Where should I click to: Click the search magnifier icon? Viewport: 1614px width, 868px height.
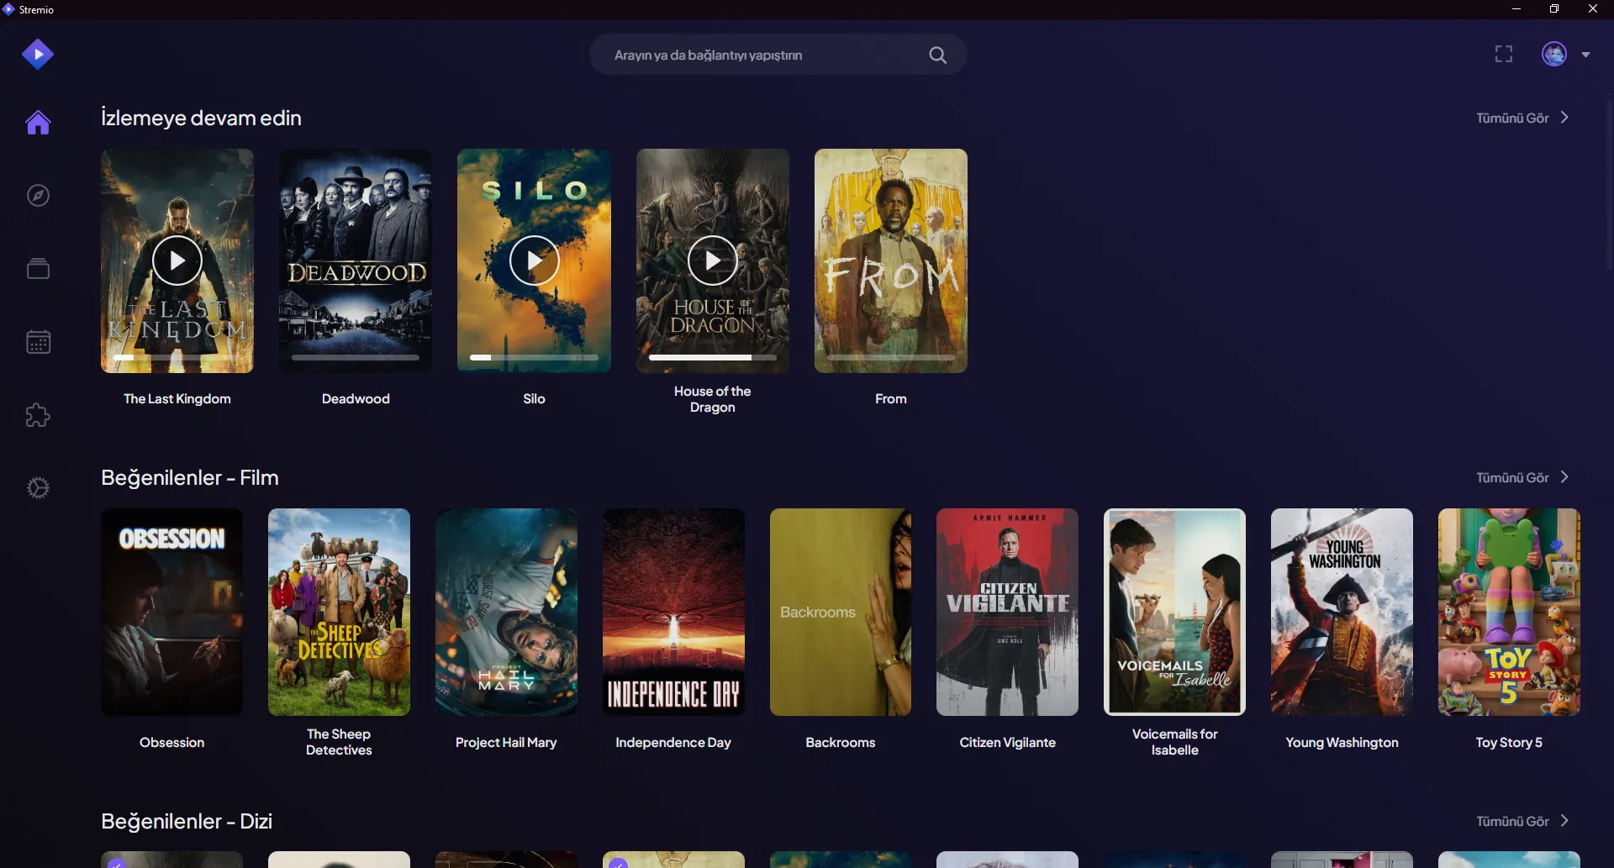937,55
